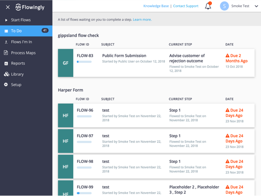Click the HF badge for FLOW-97

click(x=66, y=141)
